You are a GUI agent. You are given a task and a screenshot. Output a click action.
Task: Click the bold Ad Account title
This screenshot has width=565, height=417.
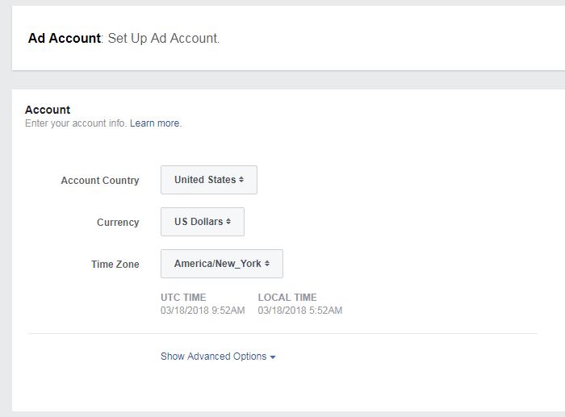pyautogui.click(x=64, y=38)
